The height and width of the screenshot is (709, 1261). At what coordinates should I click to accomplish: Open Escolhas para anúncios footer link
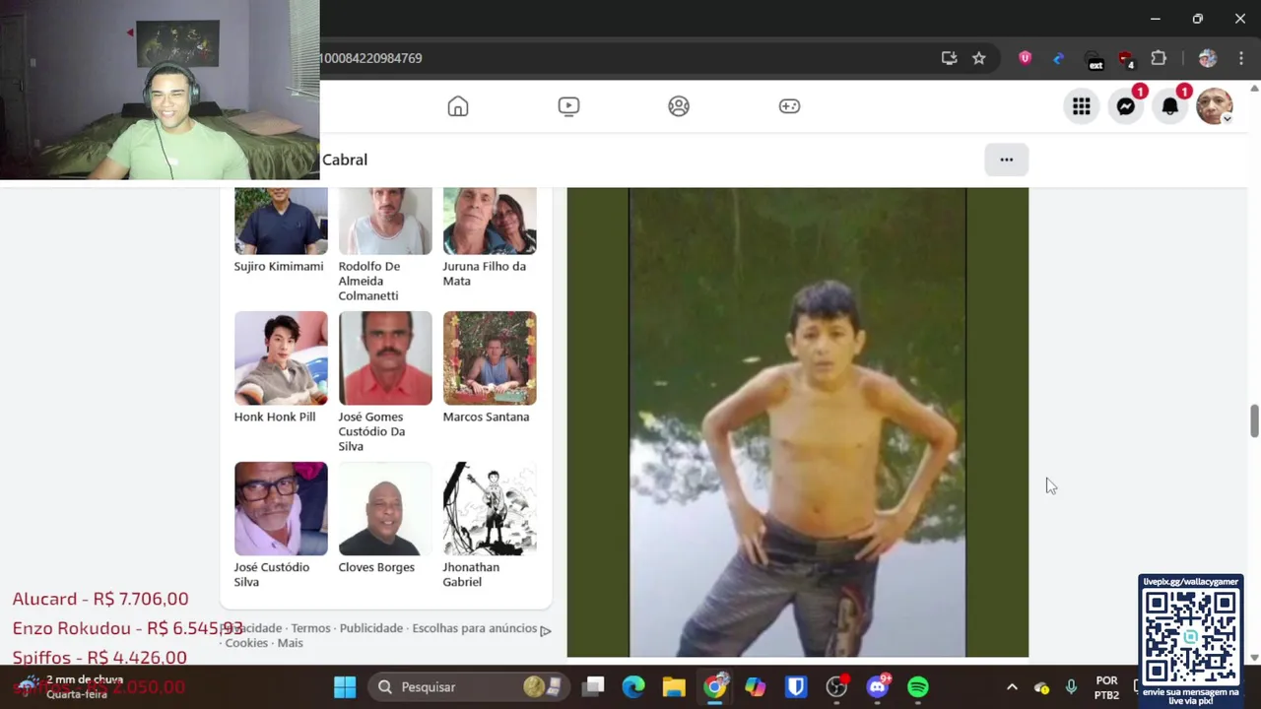point(475,628)
